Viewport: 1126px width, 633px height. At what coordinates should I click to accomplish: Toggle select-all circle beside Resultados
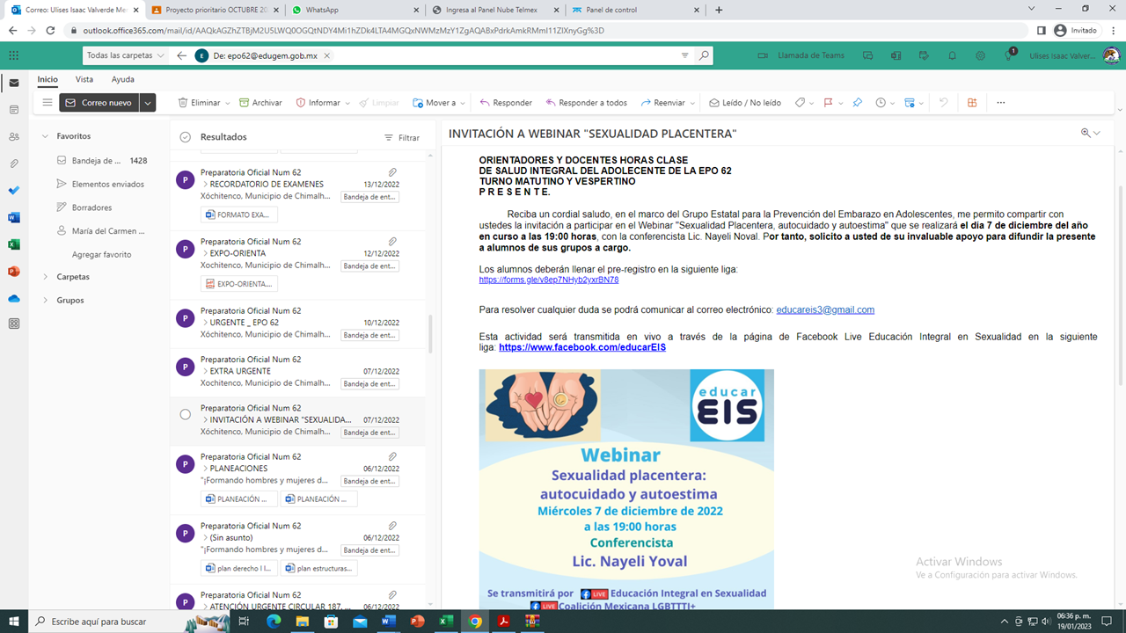click(x=185, y=137)
